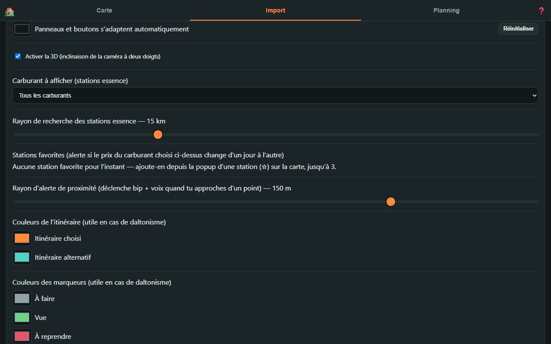Click the 'Rayon de recherche des stations essence' label
Viewport: 551px width, 344px height.
coord(89,121)
